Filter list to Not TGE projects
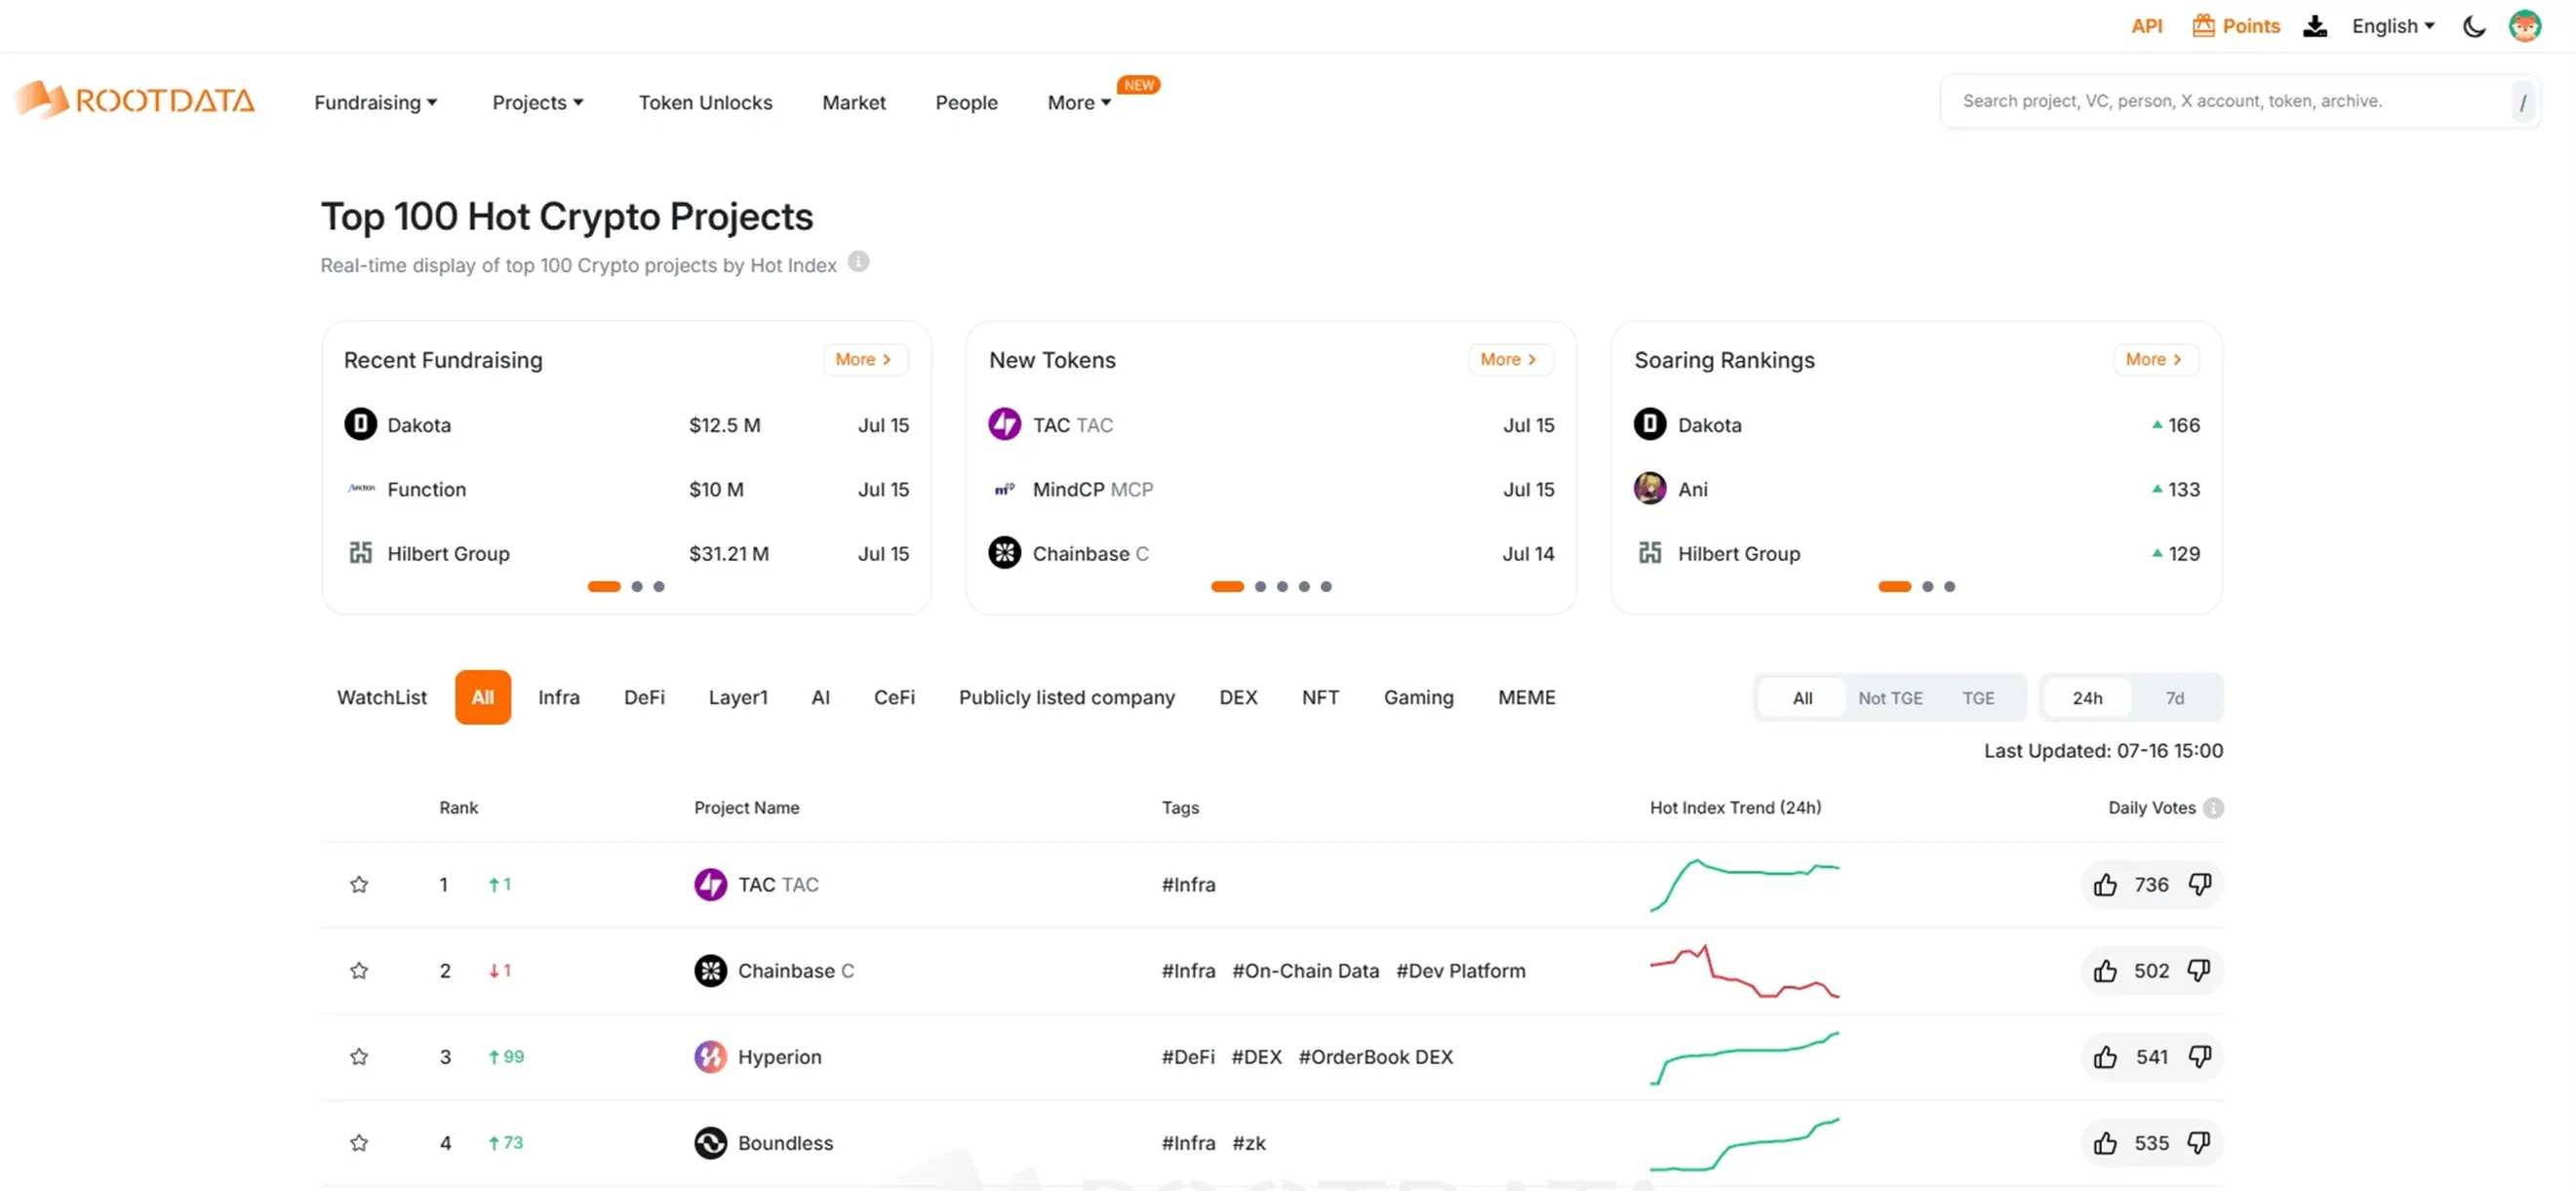Viewport: 2576px width, 1191px height. 1889,698
